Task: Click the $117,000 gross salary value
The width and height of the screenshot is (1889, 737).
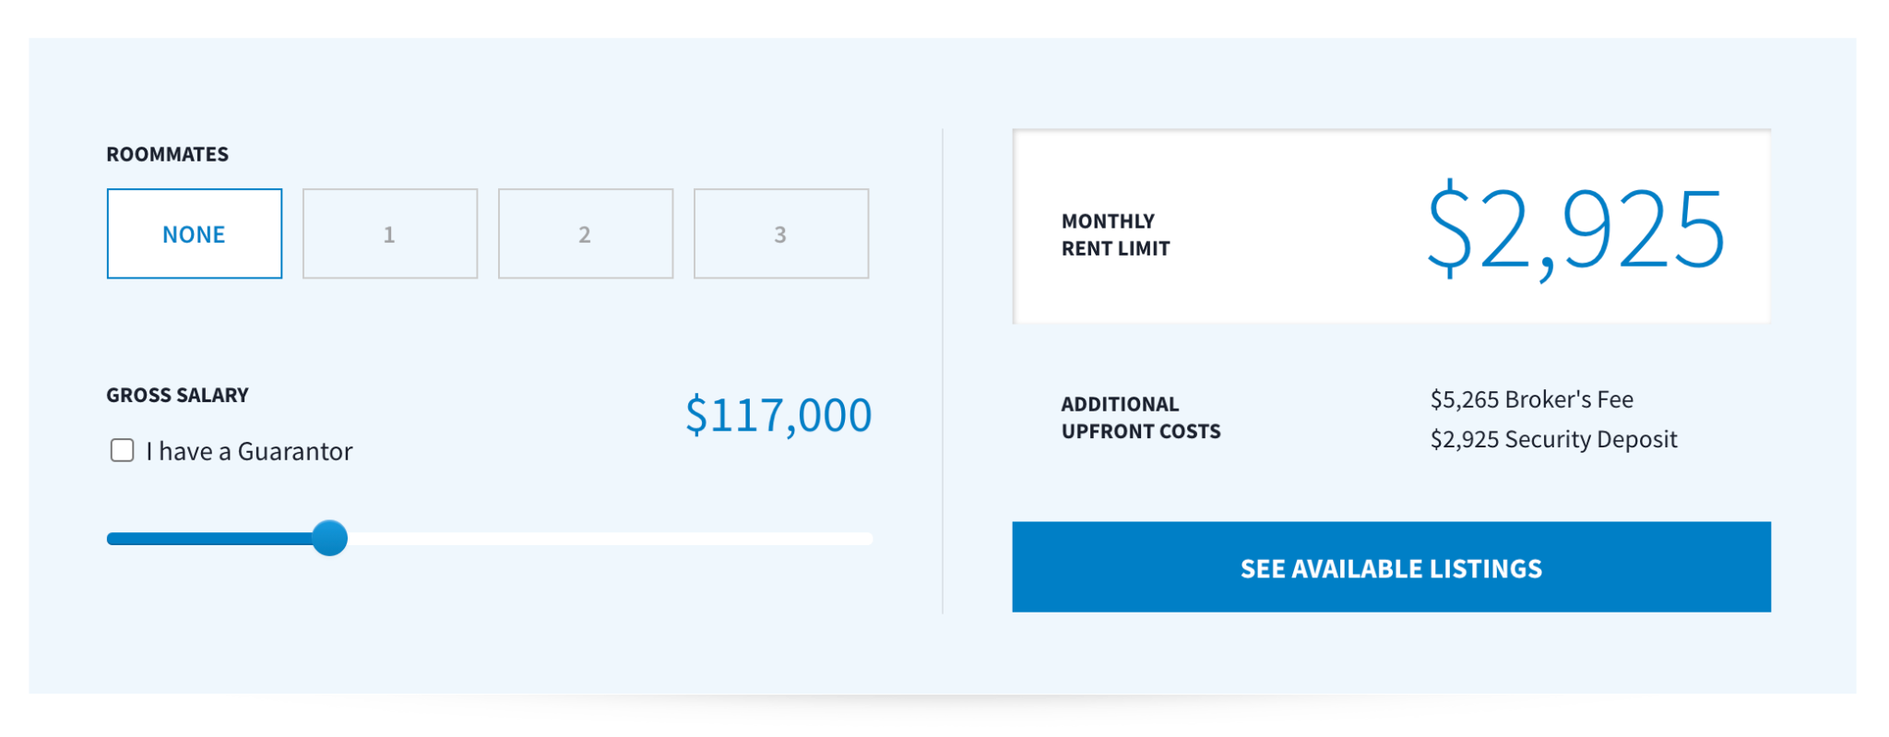Action: (x=778, y=415)
